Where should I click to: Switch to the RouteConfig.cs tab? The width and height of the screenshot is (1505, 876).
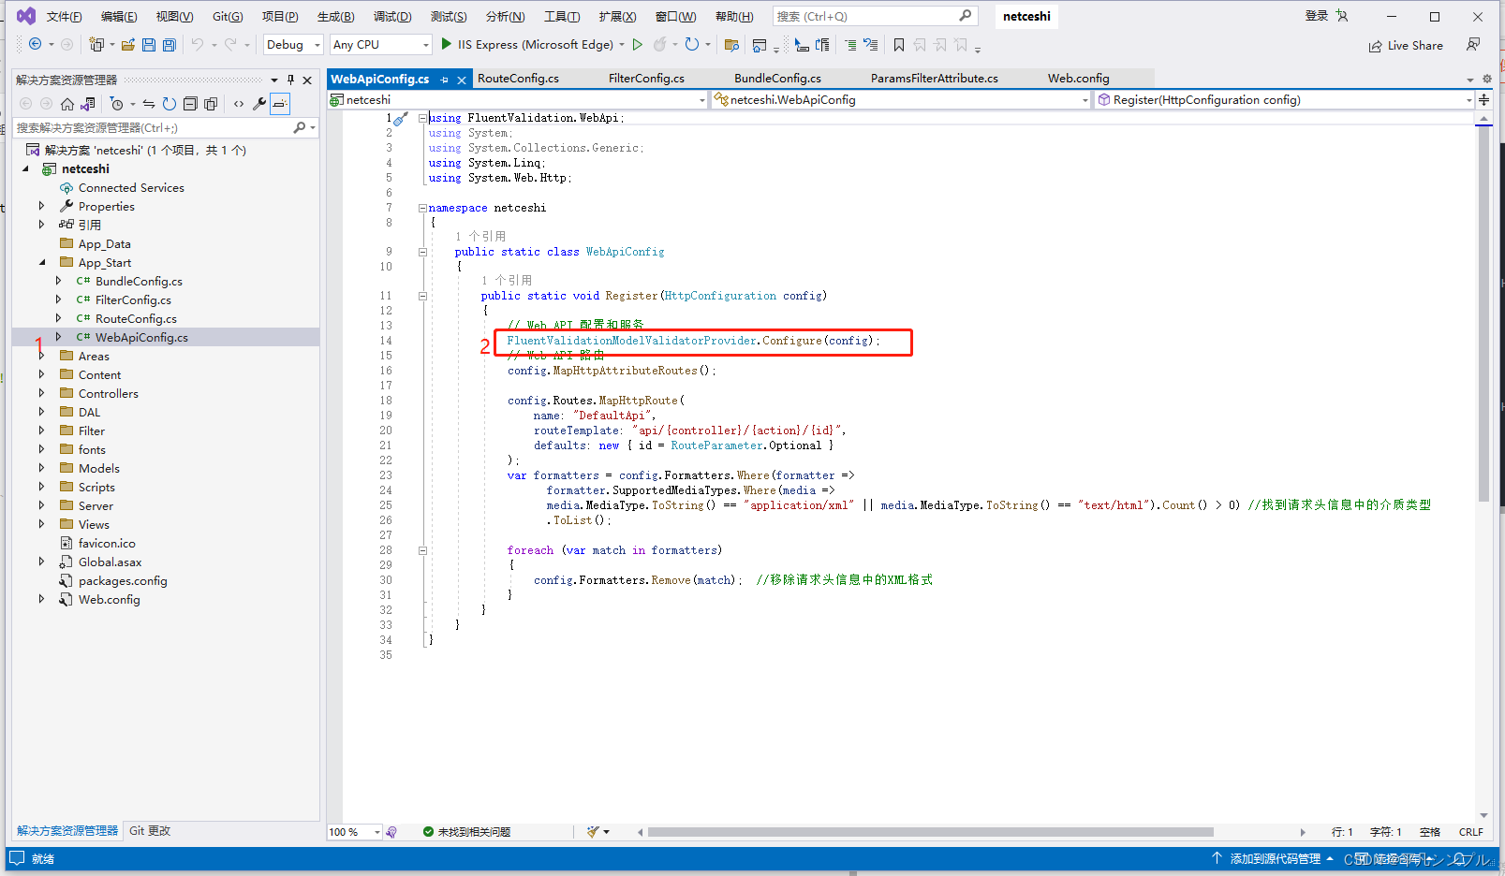point(518,79)
